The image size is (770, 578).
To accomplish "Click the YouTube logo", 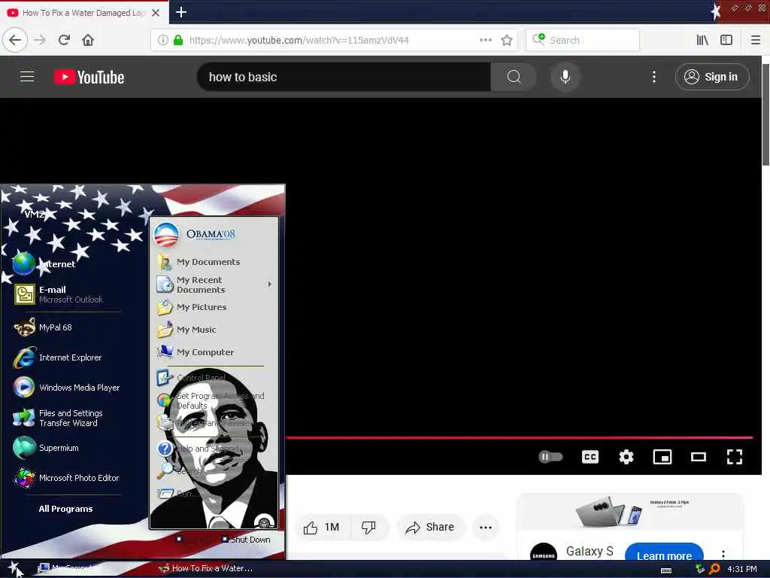I will tap(89, 78).
